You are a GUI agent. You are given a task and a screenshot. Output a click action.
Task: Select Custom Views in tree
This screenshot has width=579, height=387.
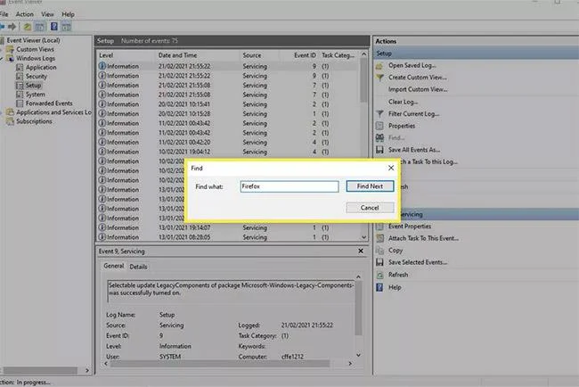pos(35,49)
